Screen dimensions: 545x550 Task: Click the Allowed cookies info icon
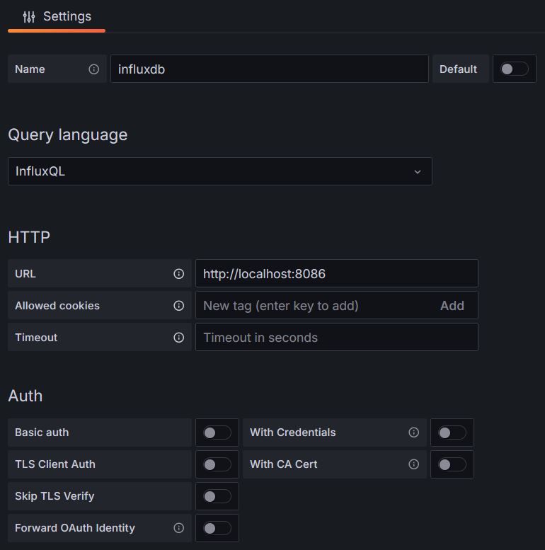(179, 306)
